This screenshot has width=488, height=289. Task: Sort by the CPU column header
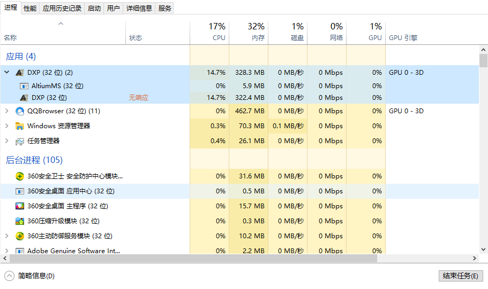pyautogui.click(x=209, y=32)
